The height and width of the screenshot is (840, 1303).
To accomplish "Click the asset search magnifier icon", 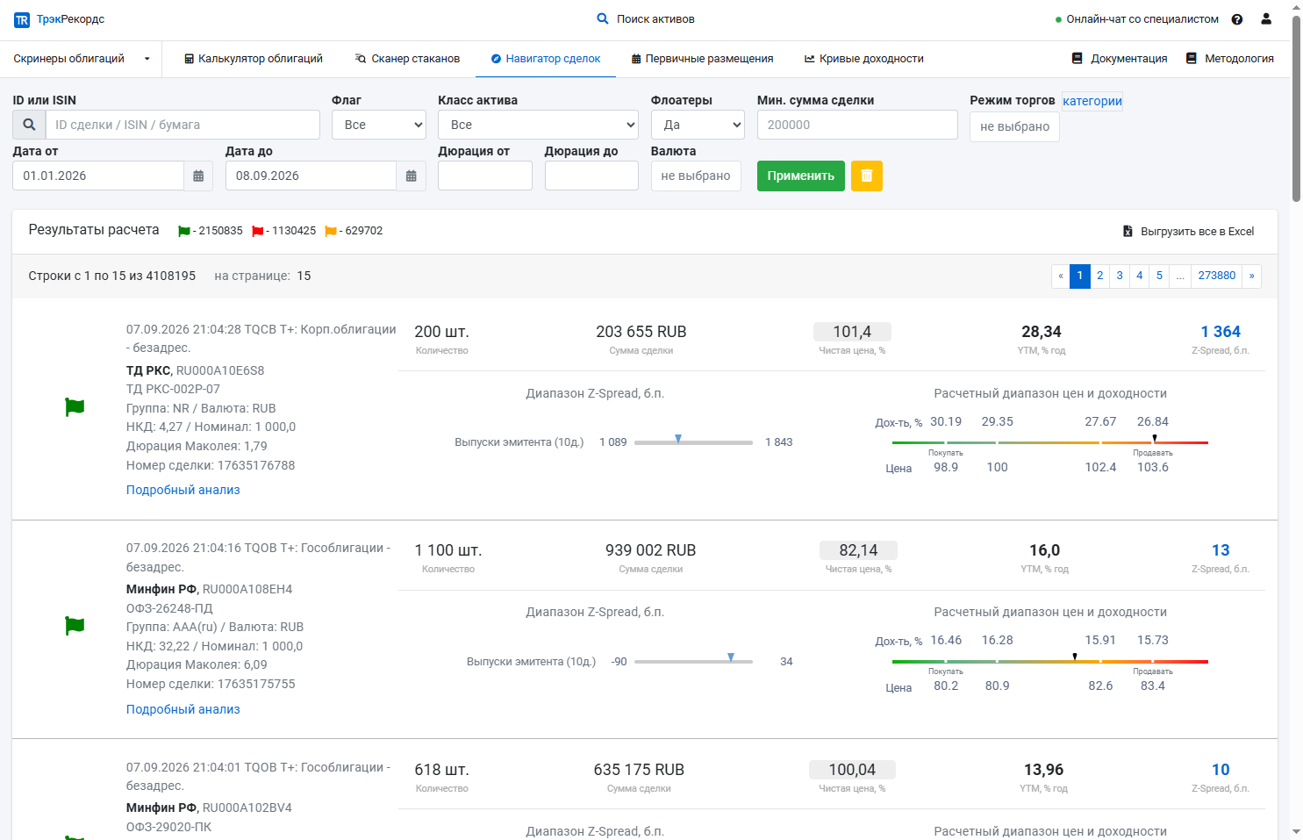I will point(603,18).
